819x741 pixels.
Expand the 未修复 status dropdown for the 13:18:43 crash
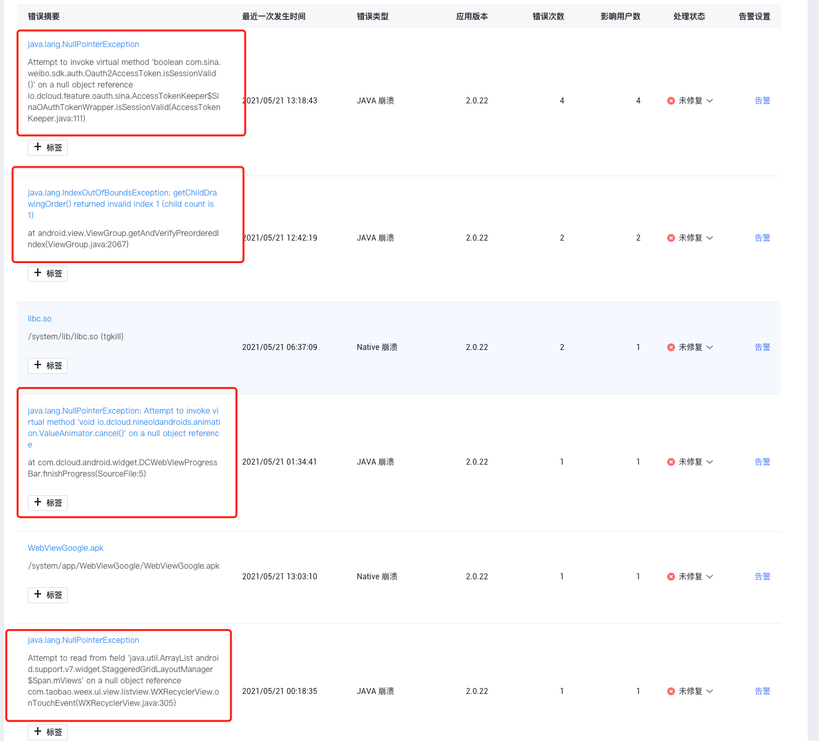tap(710, 101)
